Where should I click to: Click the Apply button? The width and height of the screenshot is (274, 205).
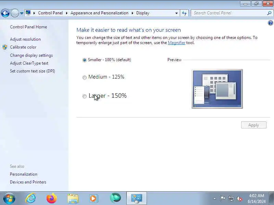(253, 125)
